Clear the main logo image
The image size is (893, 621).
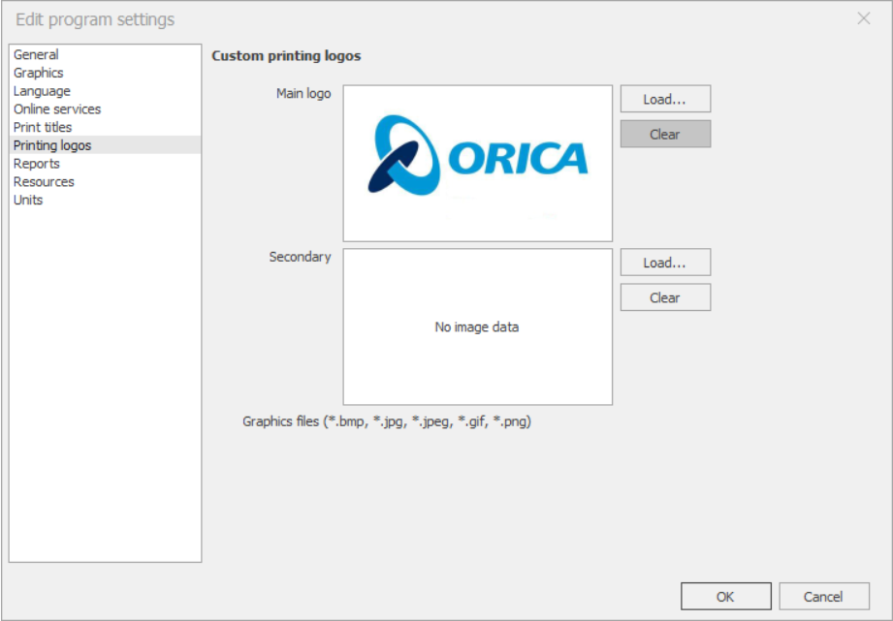pyautogui.click(x=665, y=135)
